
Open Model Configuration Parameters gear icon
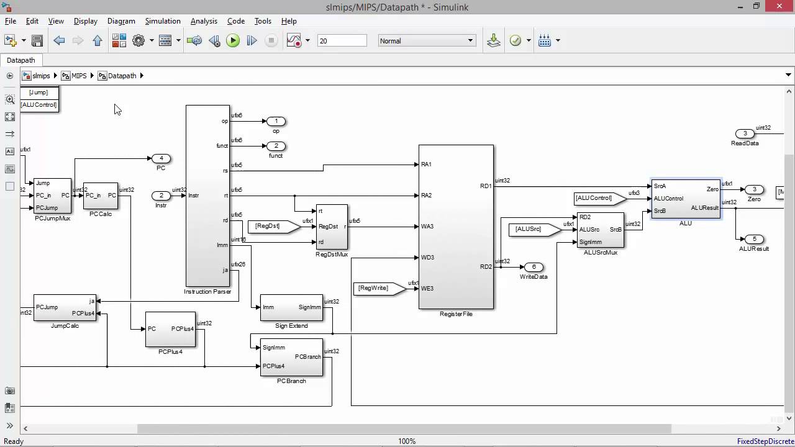tap(139, 40)
